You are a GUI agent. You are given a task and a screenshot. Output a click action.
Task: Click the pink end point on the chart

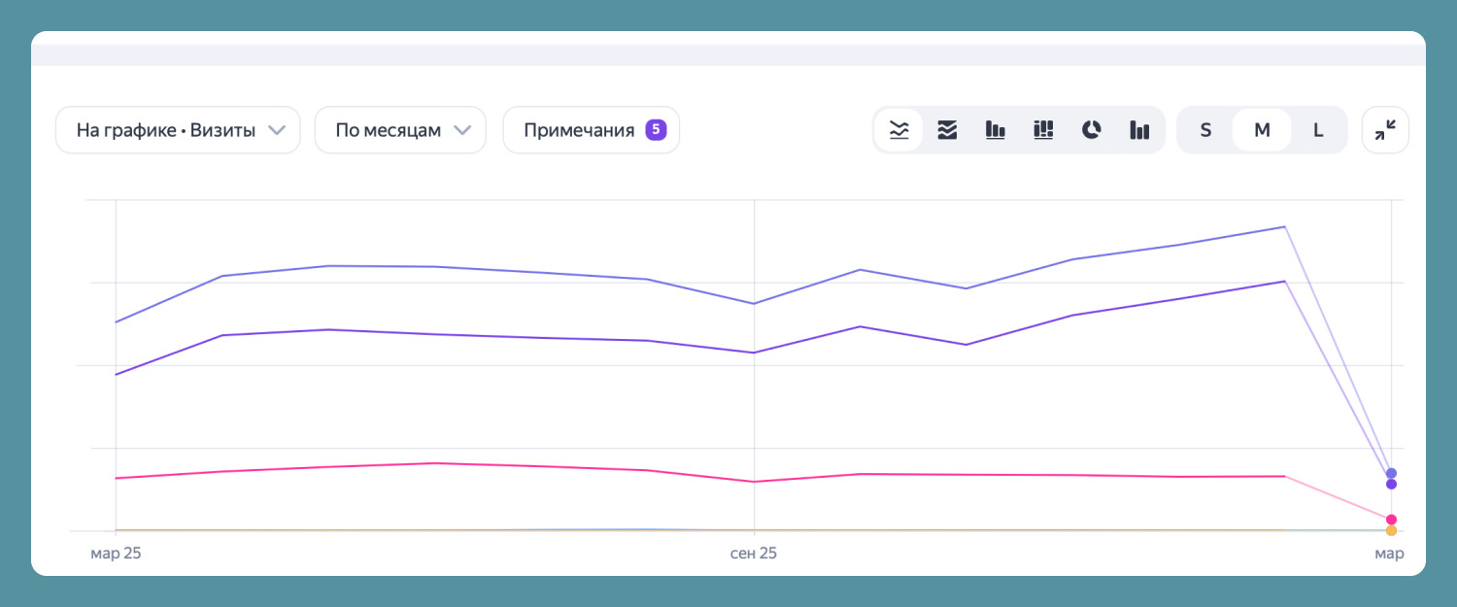(x=1391, y=520)
